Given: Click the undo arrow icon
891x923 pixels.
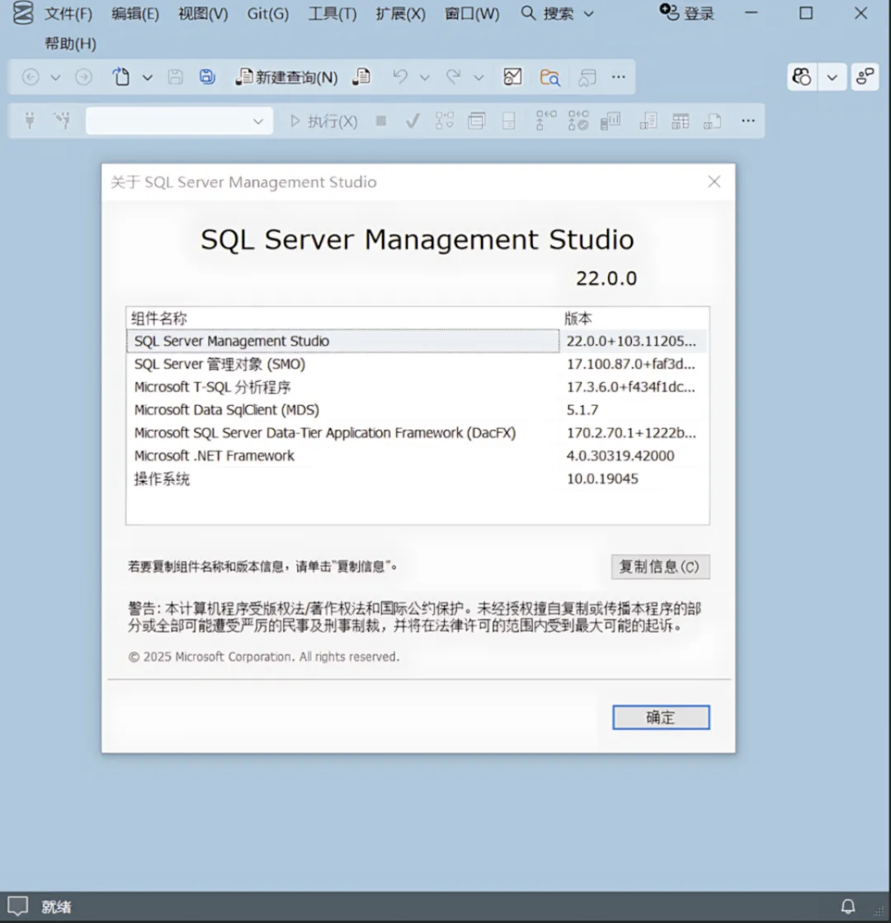Looking at the screenshot, I should (400, 77).
